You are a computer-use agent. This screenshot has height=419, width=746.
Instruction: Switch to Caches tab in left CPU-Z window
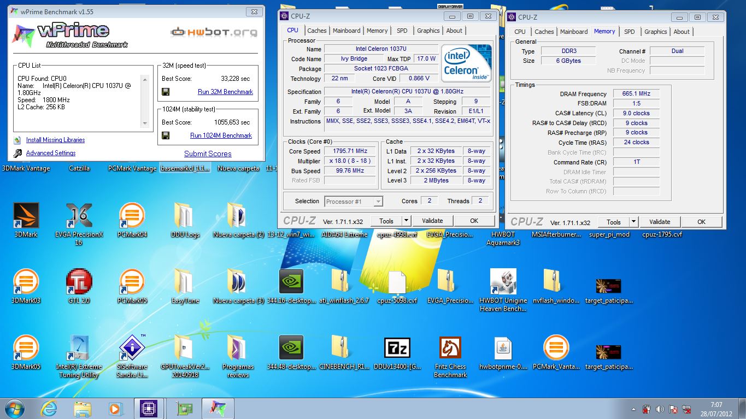316,31
